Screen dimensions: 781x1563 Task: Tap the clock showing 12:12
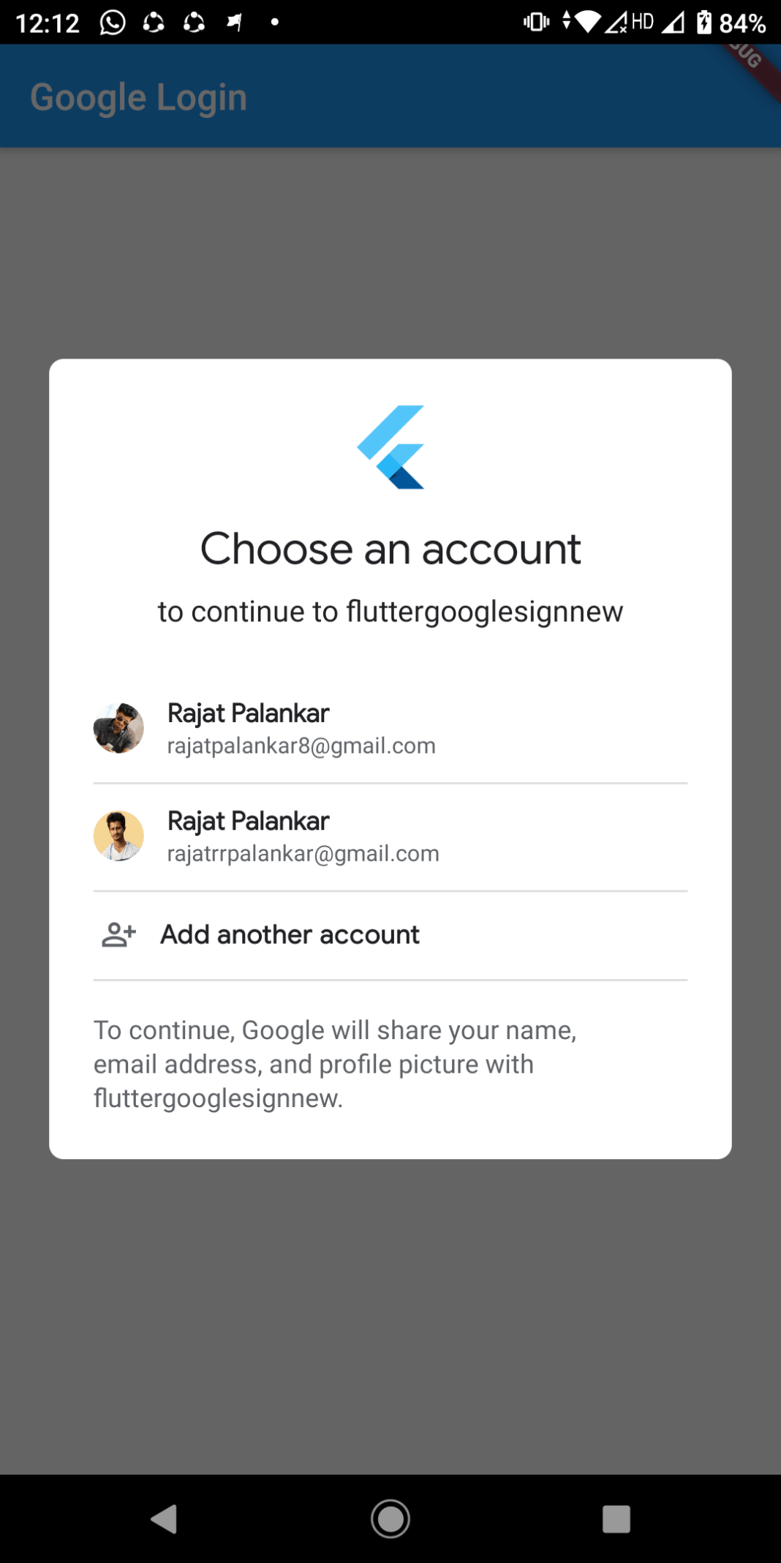[48, 23]
